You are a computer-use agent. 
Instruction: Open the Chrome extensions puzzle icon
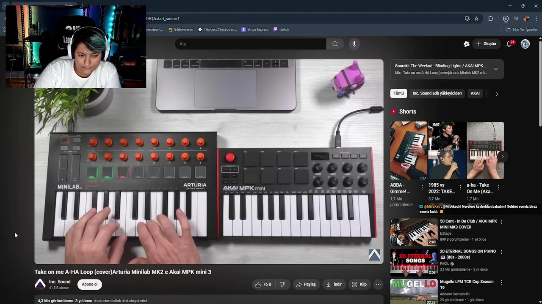[x=491, y=19]
